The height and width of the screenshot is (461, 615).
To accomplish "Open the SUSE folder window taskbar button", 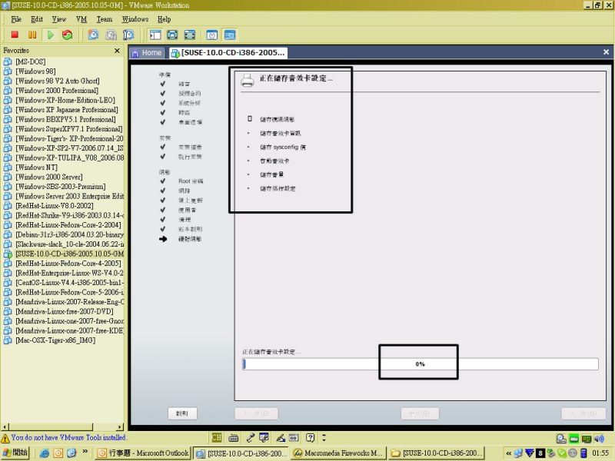I will [x=437, y=453].
